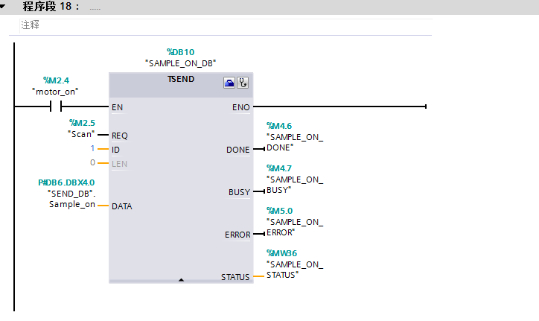Select the "SAMPLE_ON_DB" instance name
539x321 pixels.
181,63
